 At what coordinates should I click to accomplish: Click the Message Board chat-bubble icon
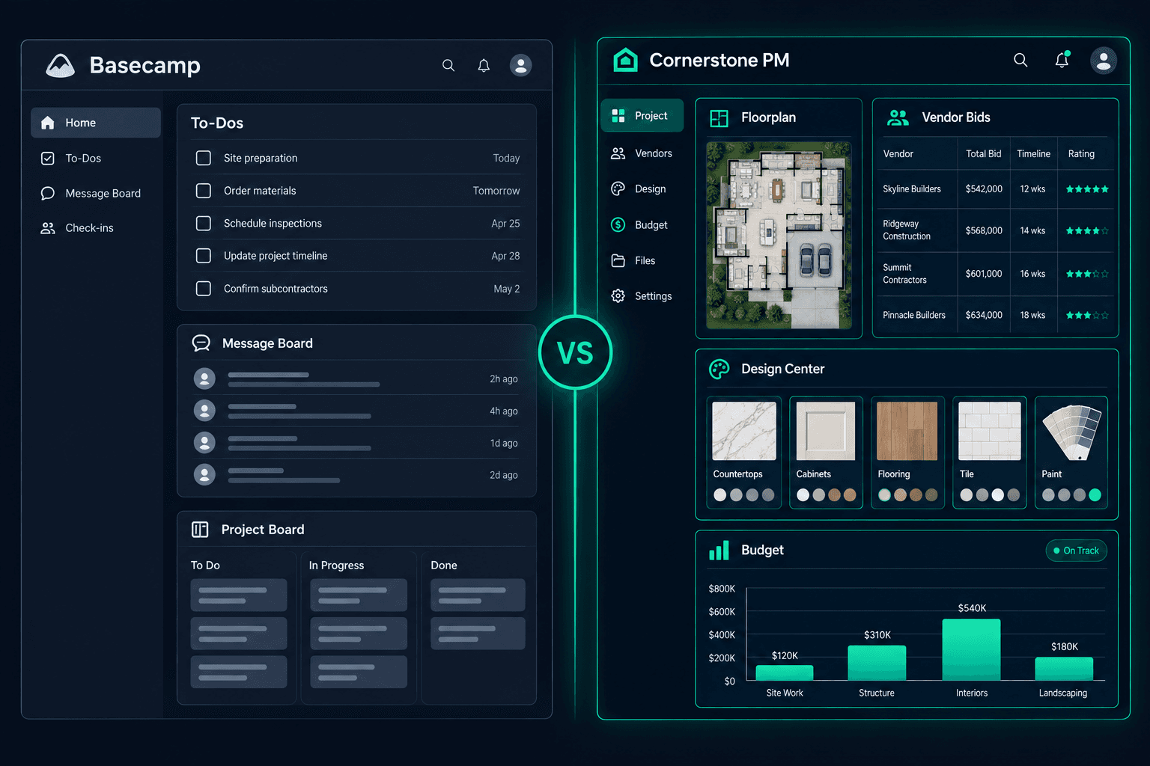pyautogui.click(x=201, y=343)
